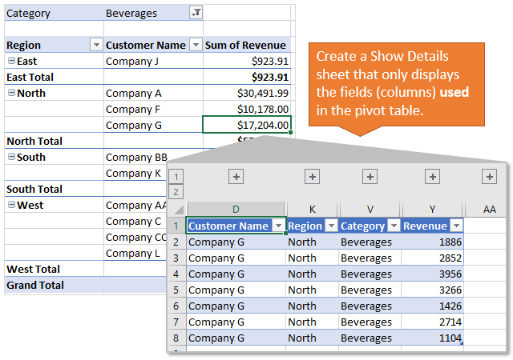This screenshot has width=513, height=360.
Task: Open pivot Customer Name filter dropdown
Action: click(x=195, y=45)
